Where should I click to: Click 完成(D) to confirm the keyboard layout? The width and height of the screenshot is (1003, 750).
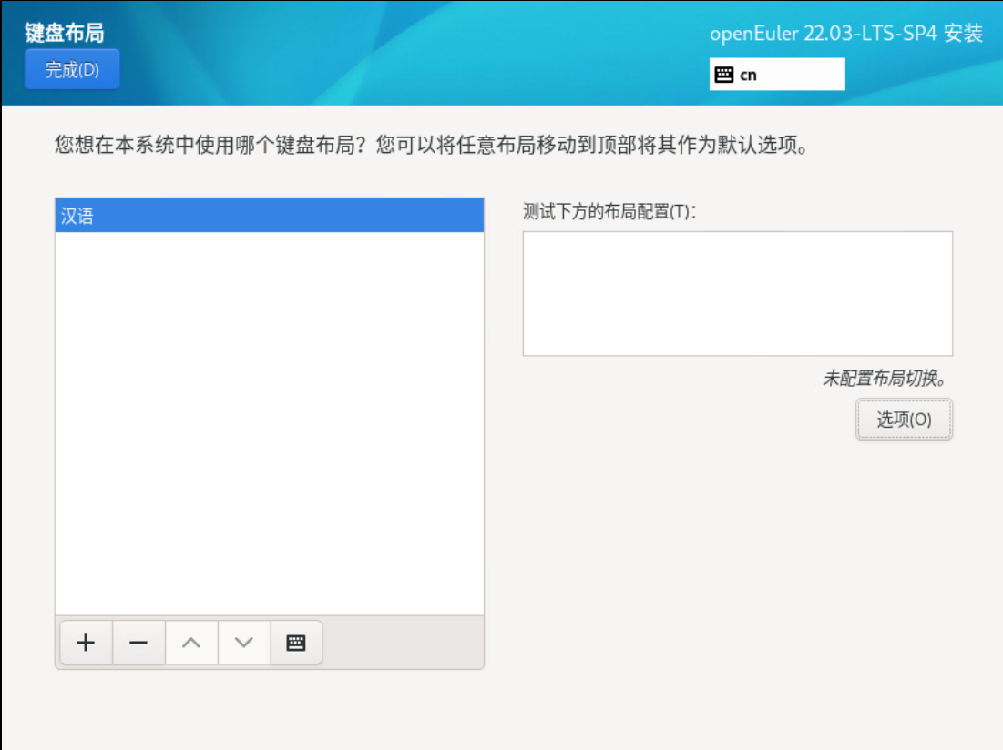[71, 69]
